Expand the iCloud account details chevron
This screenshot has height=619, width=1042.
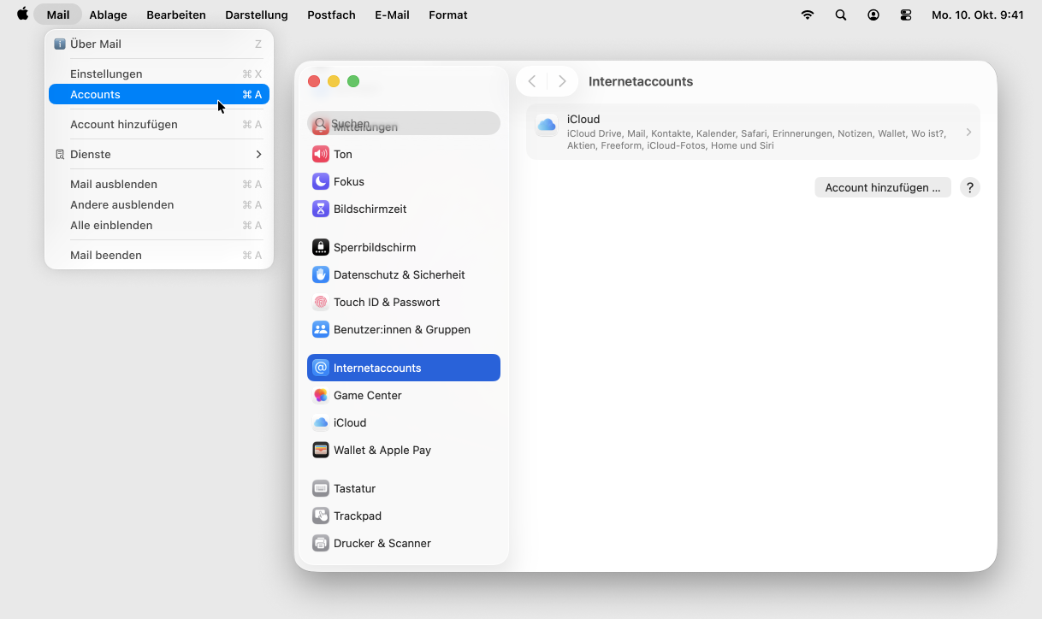pos(968,133)
